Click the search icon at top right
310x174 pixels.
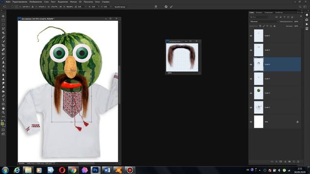click(x=300, y=7)
